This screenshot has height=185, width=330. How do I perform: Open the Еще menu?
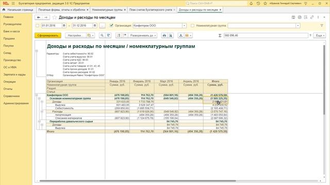[320, 35]
